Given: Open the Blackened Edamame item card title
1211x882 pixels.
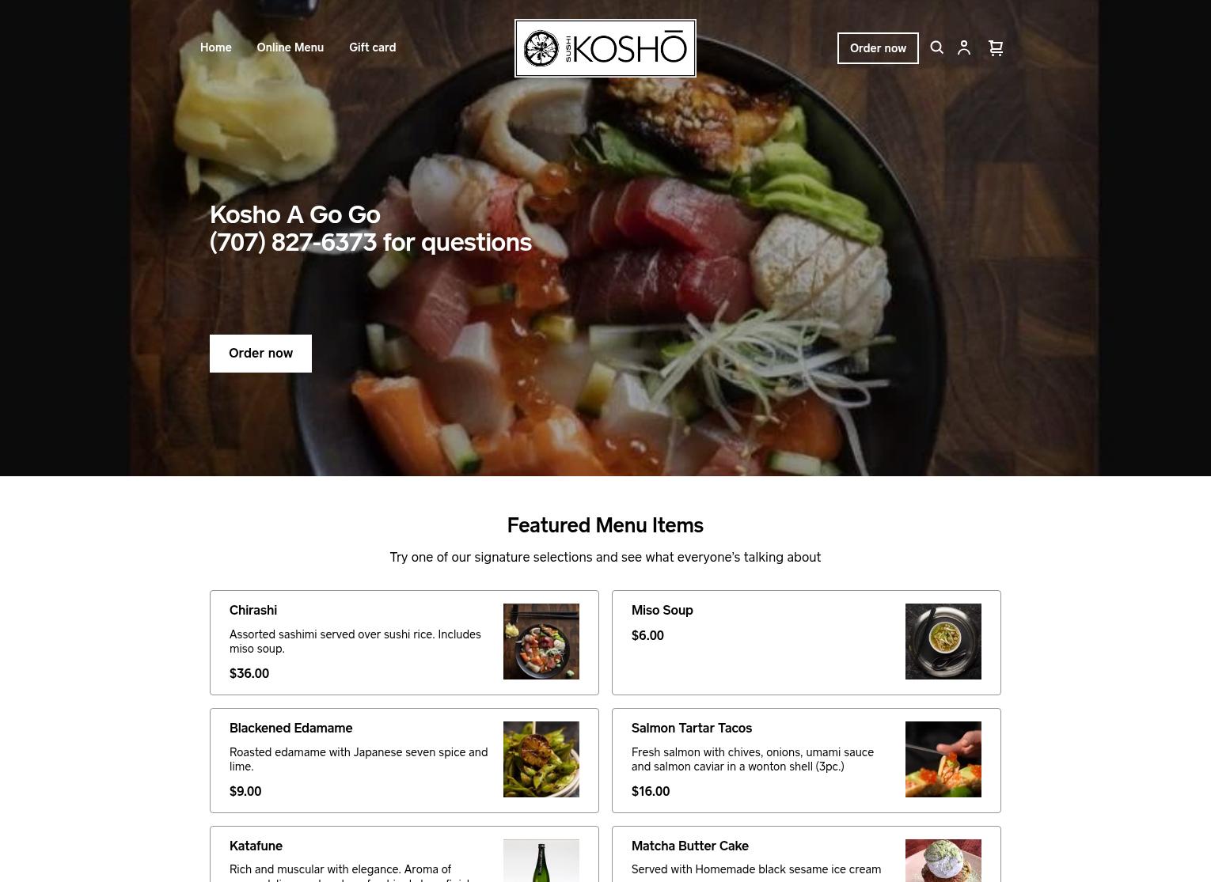Looking at the screenshot, I should [291, 728].
